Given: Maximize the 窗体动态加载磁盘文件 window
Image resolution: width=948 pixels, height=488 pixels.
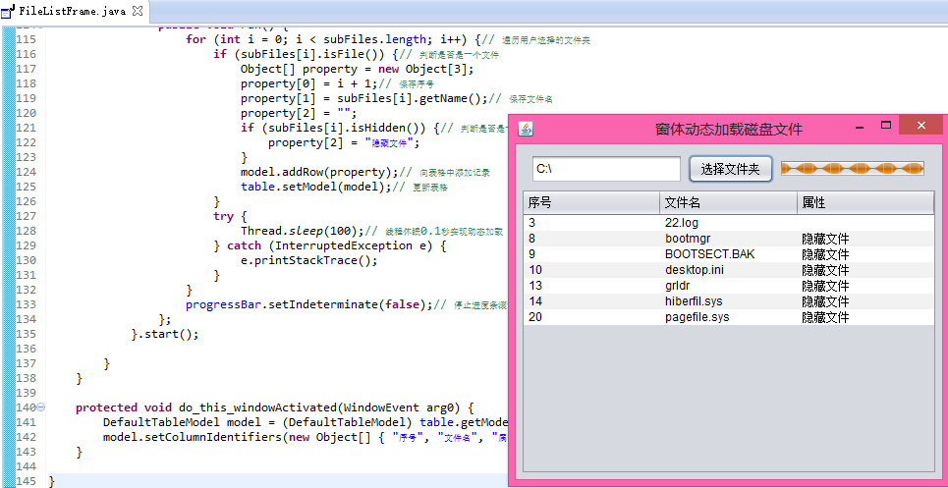Looking at the screenshot, I should click(x=886, y=126).
